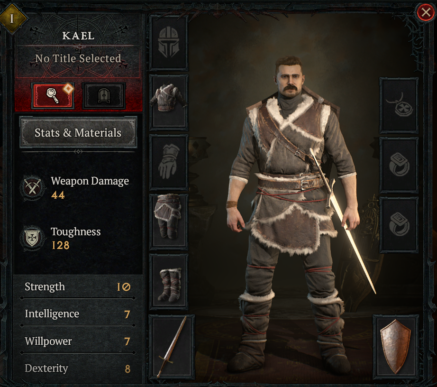Viewport: 437px width, 387px height.
Task: Select the empty helm equipment slot
Action: [169, 42]
